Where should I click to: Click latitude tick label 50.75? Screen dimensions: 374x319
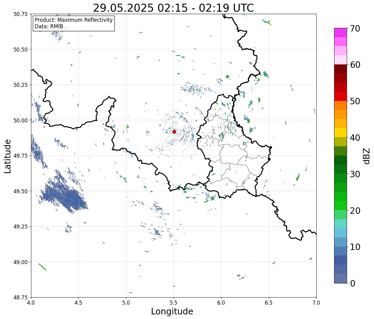[21, 14]
